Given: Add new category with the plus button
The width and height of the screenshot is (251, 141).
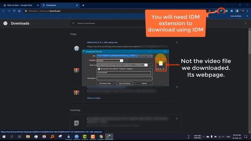Looking at the screenshot, I should coord(125,61).
